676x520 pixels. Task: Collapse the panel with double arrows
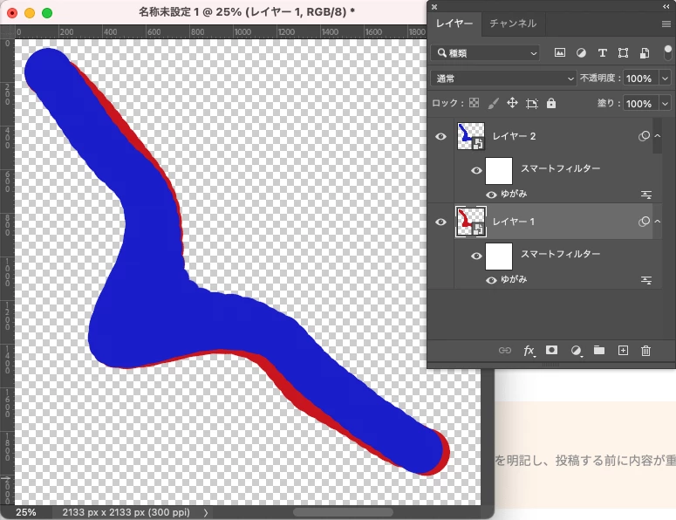(x=666, y=7)
